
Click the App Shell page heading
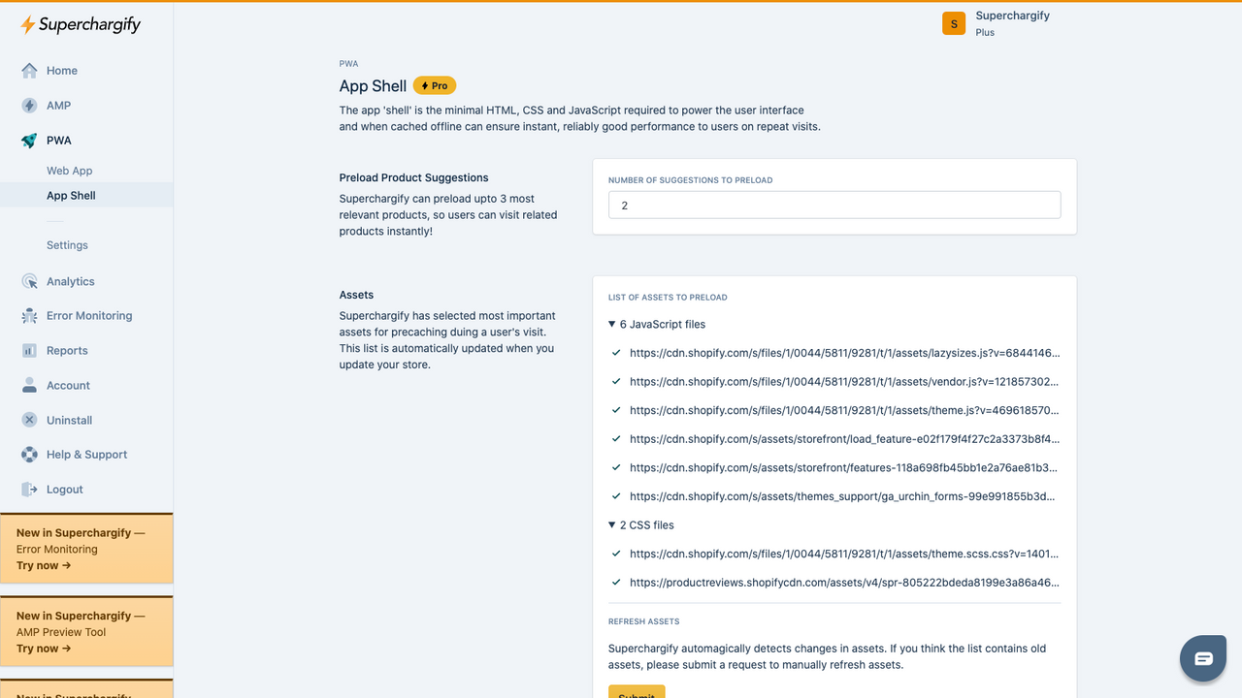tap(374, 86)
